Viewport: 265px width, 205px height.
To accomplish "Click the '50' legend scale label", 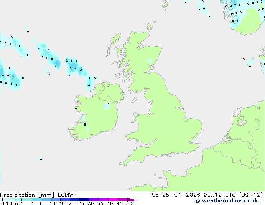I will point(129,203).
